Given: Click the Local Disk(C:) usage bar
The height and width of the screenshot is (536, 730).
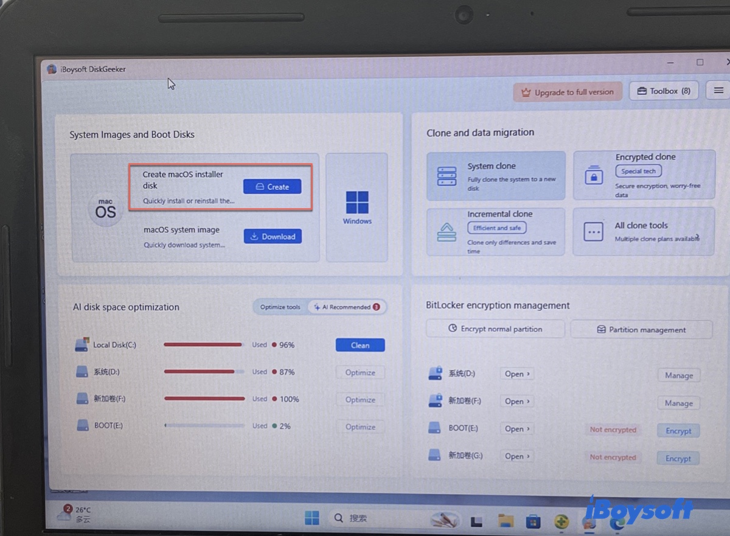Looking at the screenshot, I should point(203,345).
